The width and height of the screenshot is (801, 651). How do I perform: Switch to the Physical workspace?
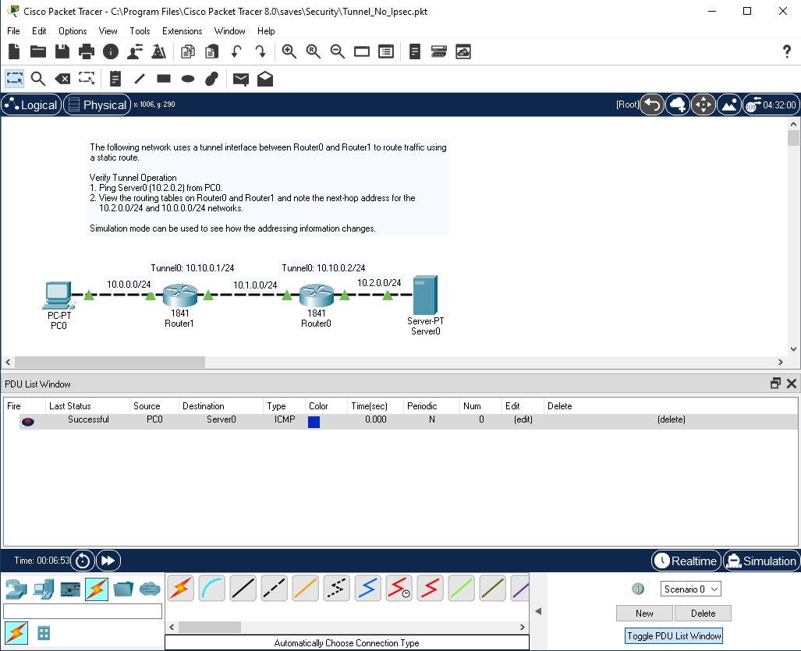click(97, 104)
